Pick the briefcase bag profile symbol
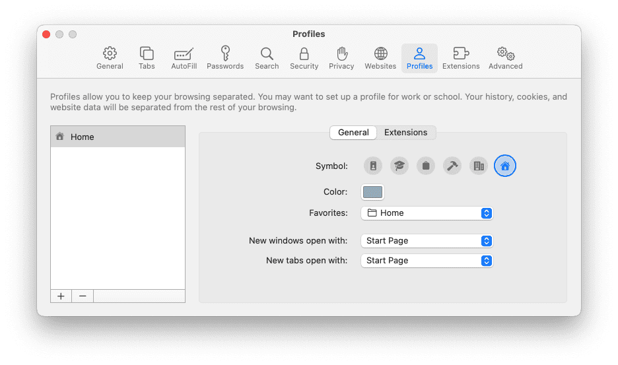This screenshot has height=365, width=618. point(426,166)
